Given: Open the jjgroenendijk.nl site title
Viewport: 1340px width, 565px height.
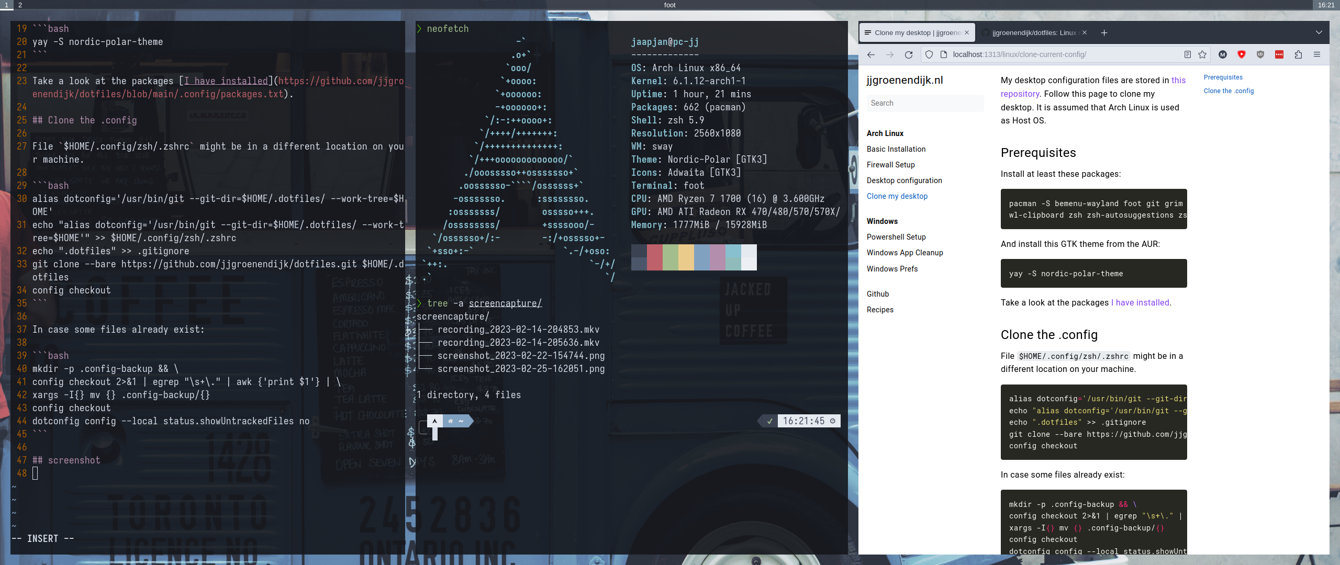Looking at the screenshot, I should pyautogui.click(x=904, y=80).
